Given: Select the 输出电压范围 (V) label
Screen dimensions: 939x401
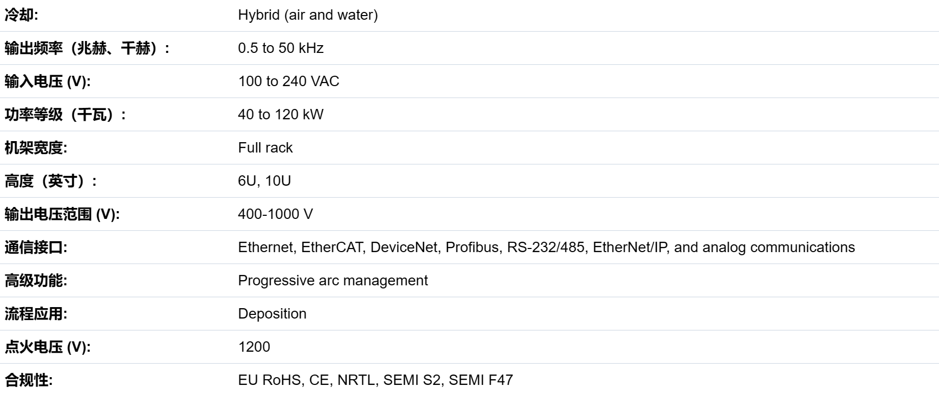Looking at the screenshot, I should click(x=62, y=214).
